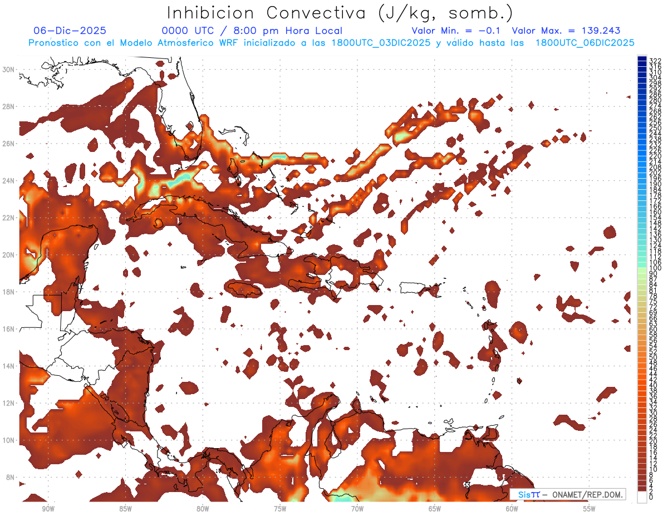Click the "12N" latitude label
This screenshot has height=516, width=668.
coord(9,403)
